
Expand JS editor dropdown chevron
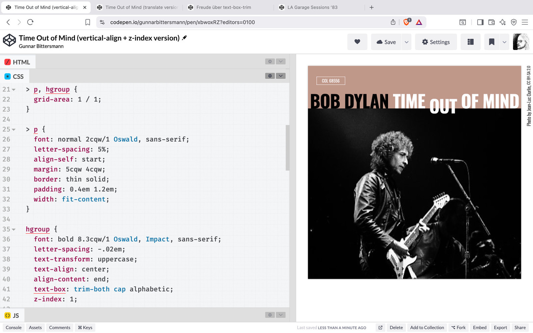pyautogui.click(x=280, y=315)
